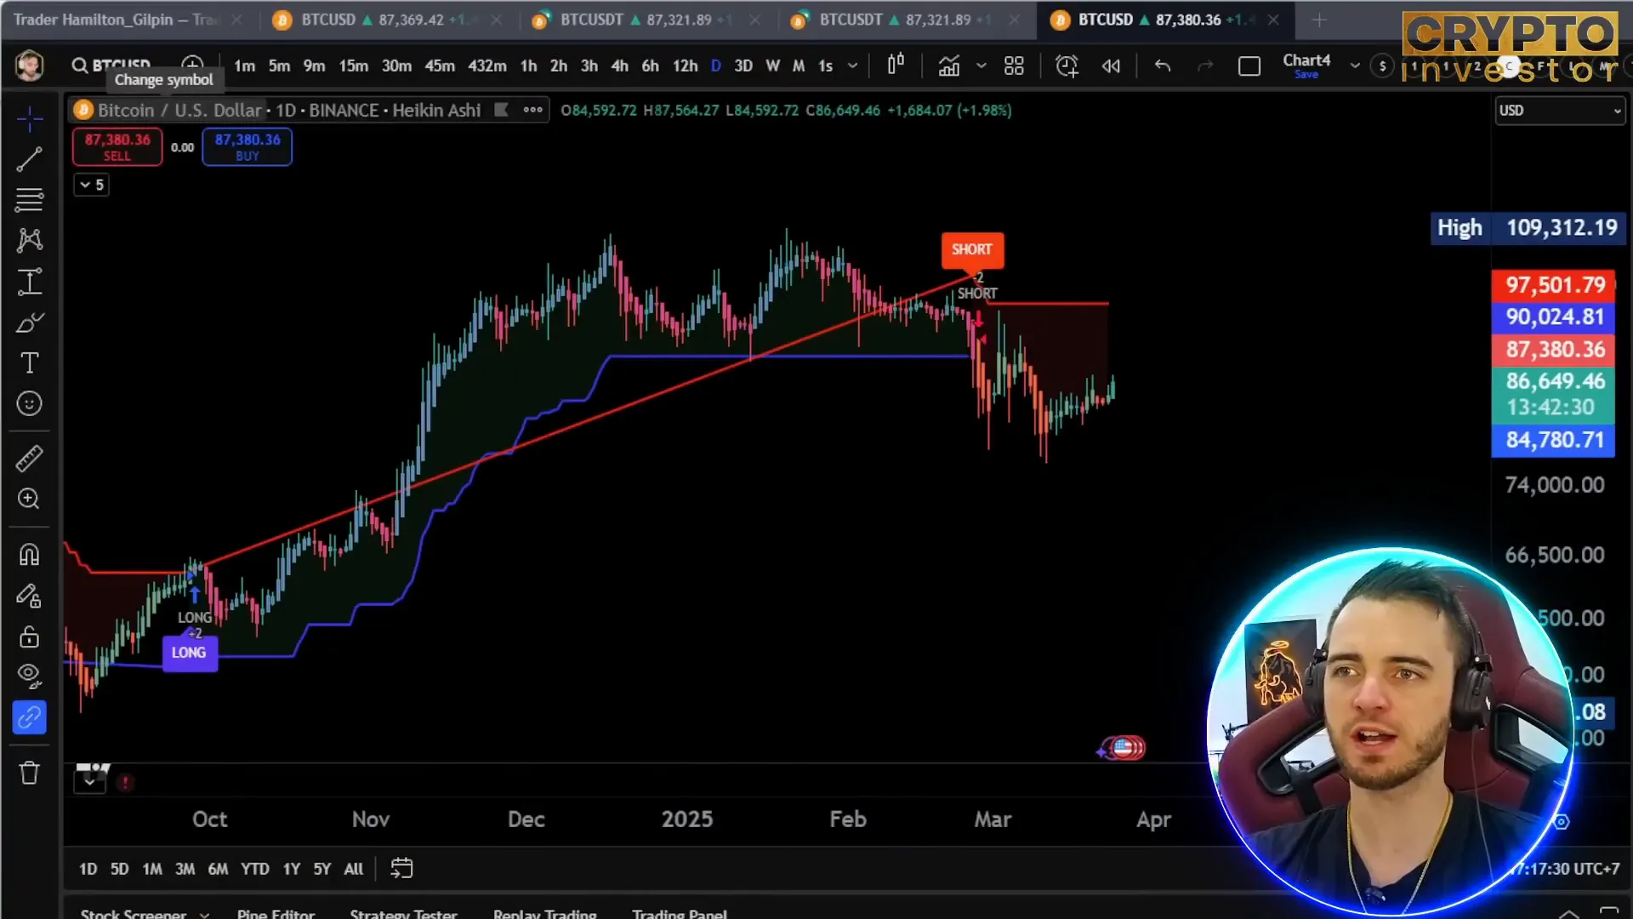Viewport: 1633px width, 919px height.
Task: Expand the collapsed indicators legend showing 5
Action: [x=91, y=185]
